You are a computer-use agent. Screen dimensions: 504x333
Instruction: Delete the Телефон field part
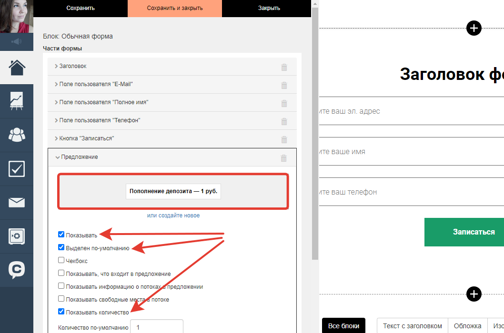pos(284,121)
